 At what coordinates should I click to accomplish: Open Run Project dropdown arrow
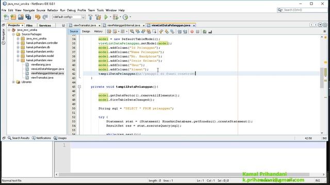[x=110, y=17]
